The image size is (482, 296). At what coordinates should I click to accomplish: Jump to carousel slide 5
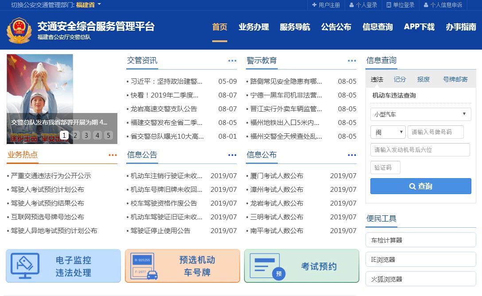(x=109, y=135)
